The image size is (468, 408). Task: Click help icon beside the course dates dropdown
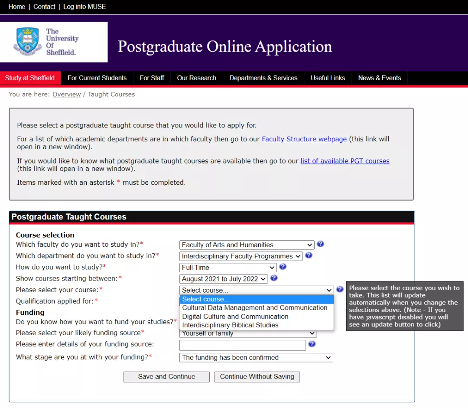274,278
